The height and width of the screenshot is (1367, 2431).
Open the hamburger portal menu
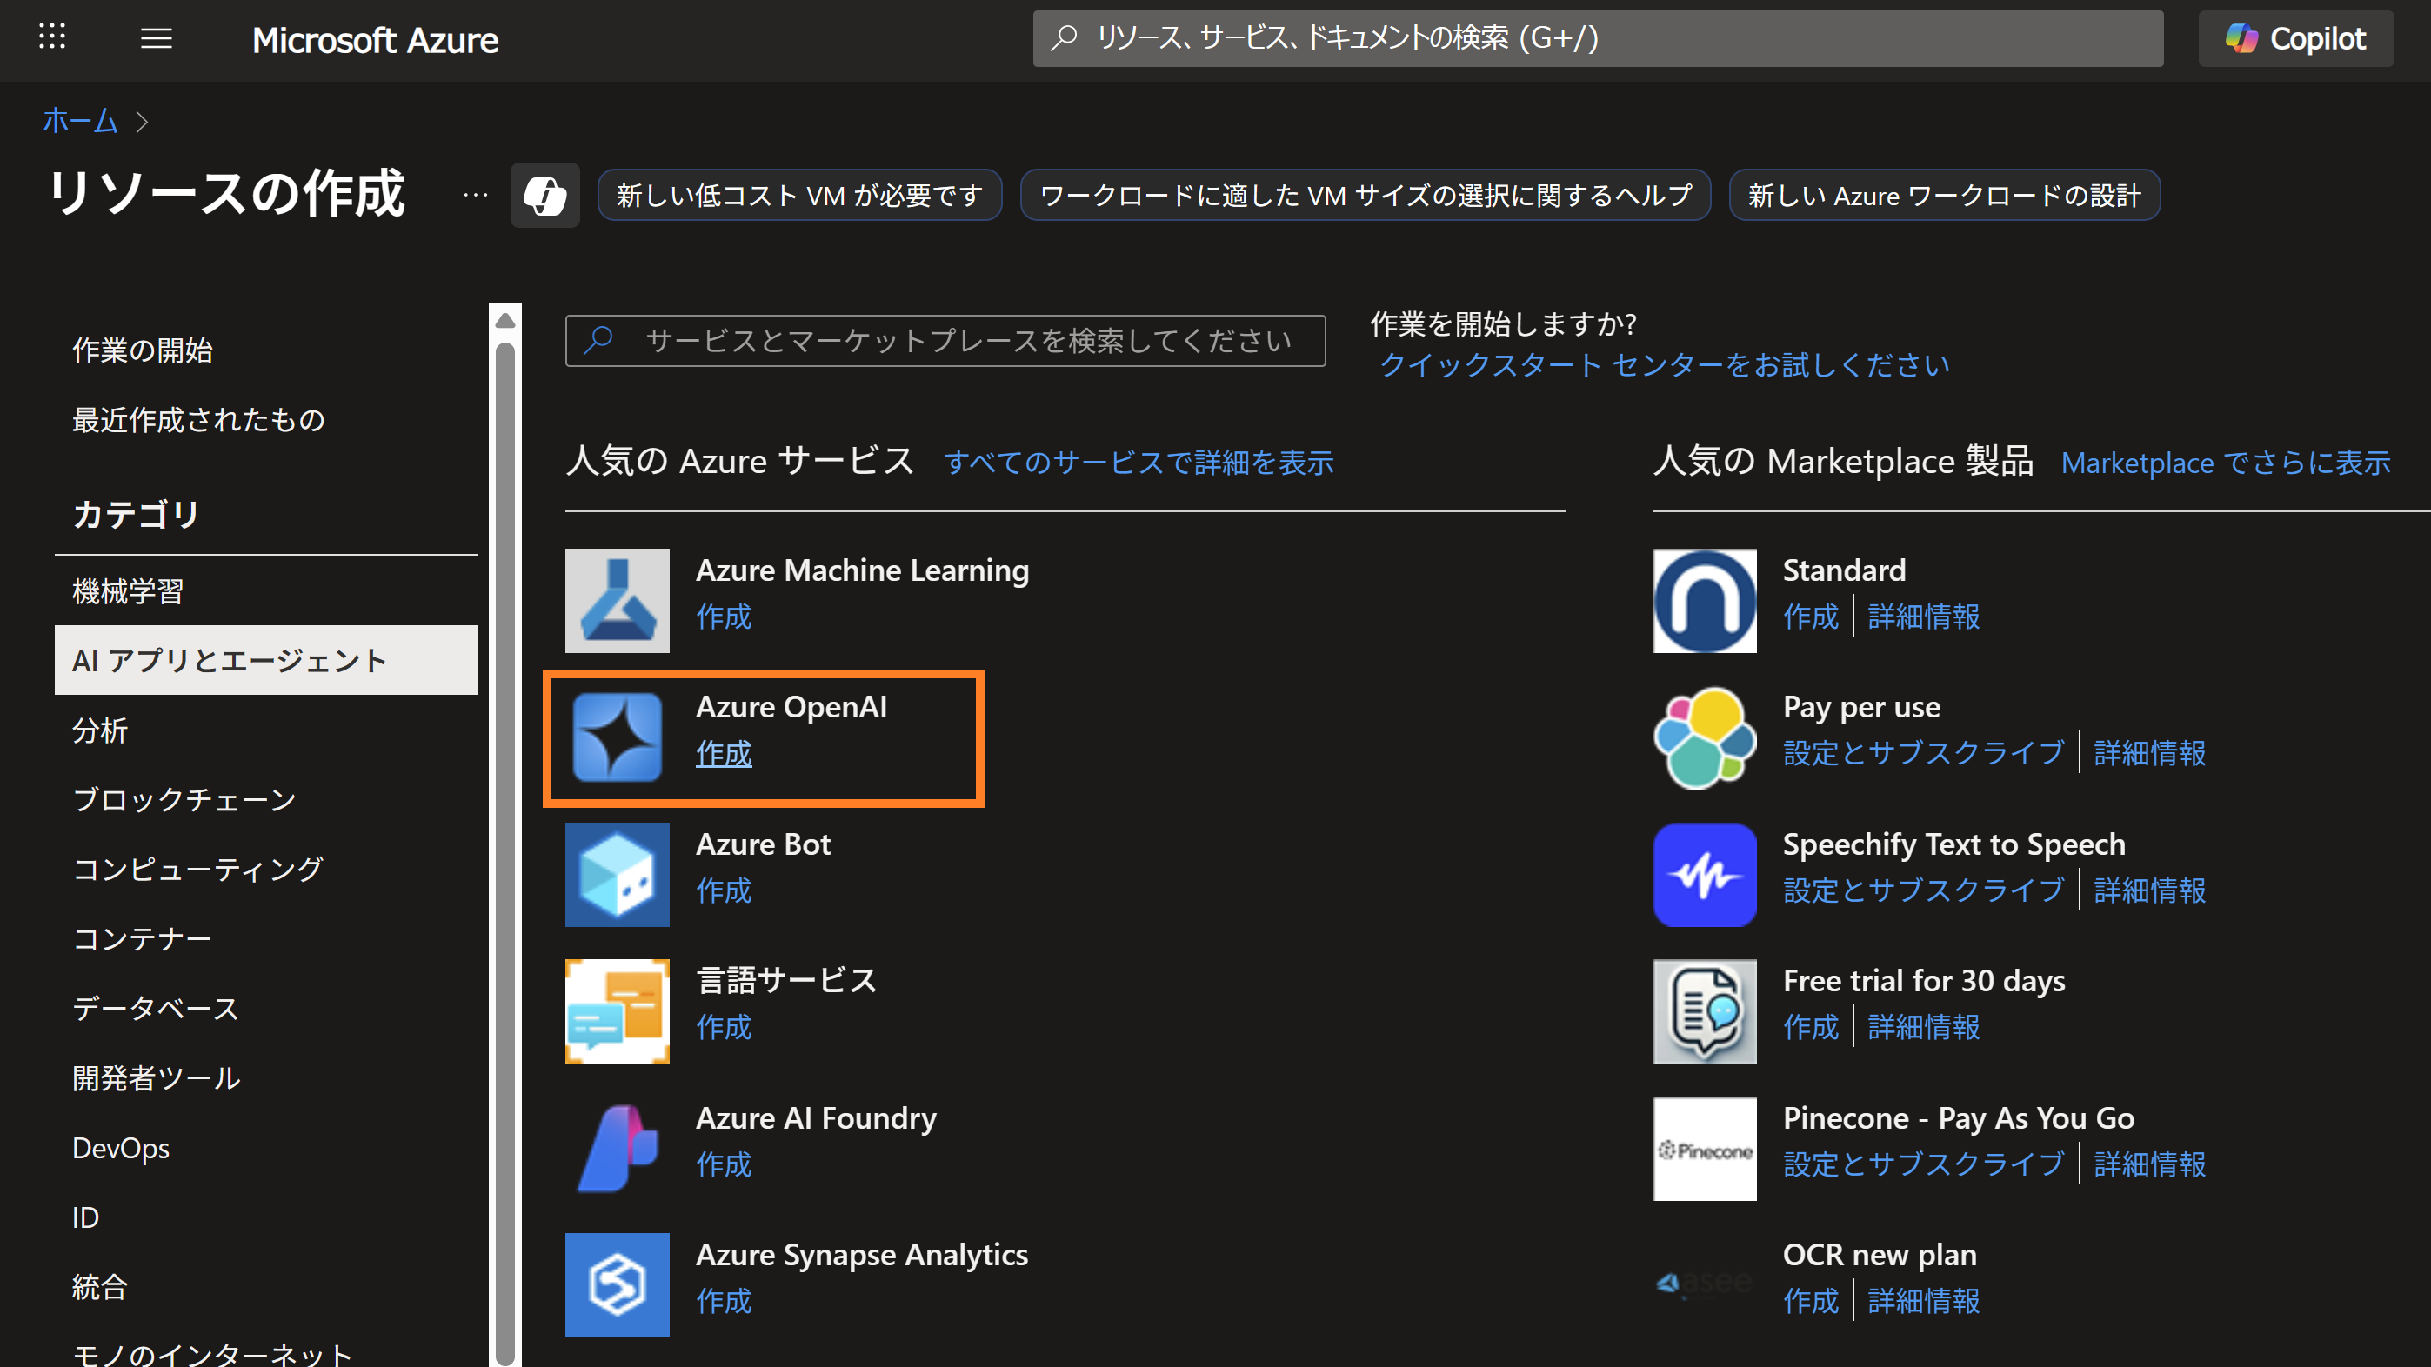tap(157, 38)
